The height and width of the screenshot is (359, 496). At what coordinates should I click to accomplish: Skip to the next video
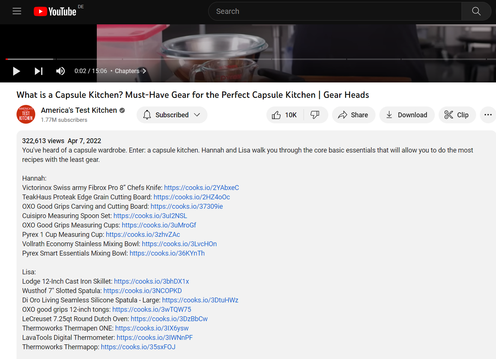[x=39, y=71]
